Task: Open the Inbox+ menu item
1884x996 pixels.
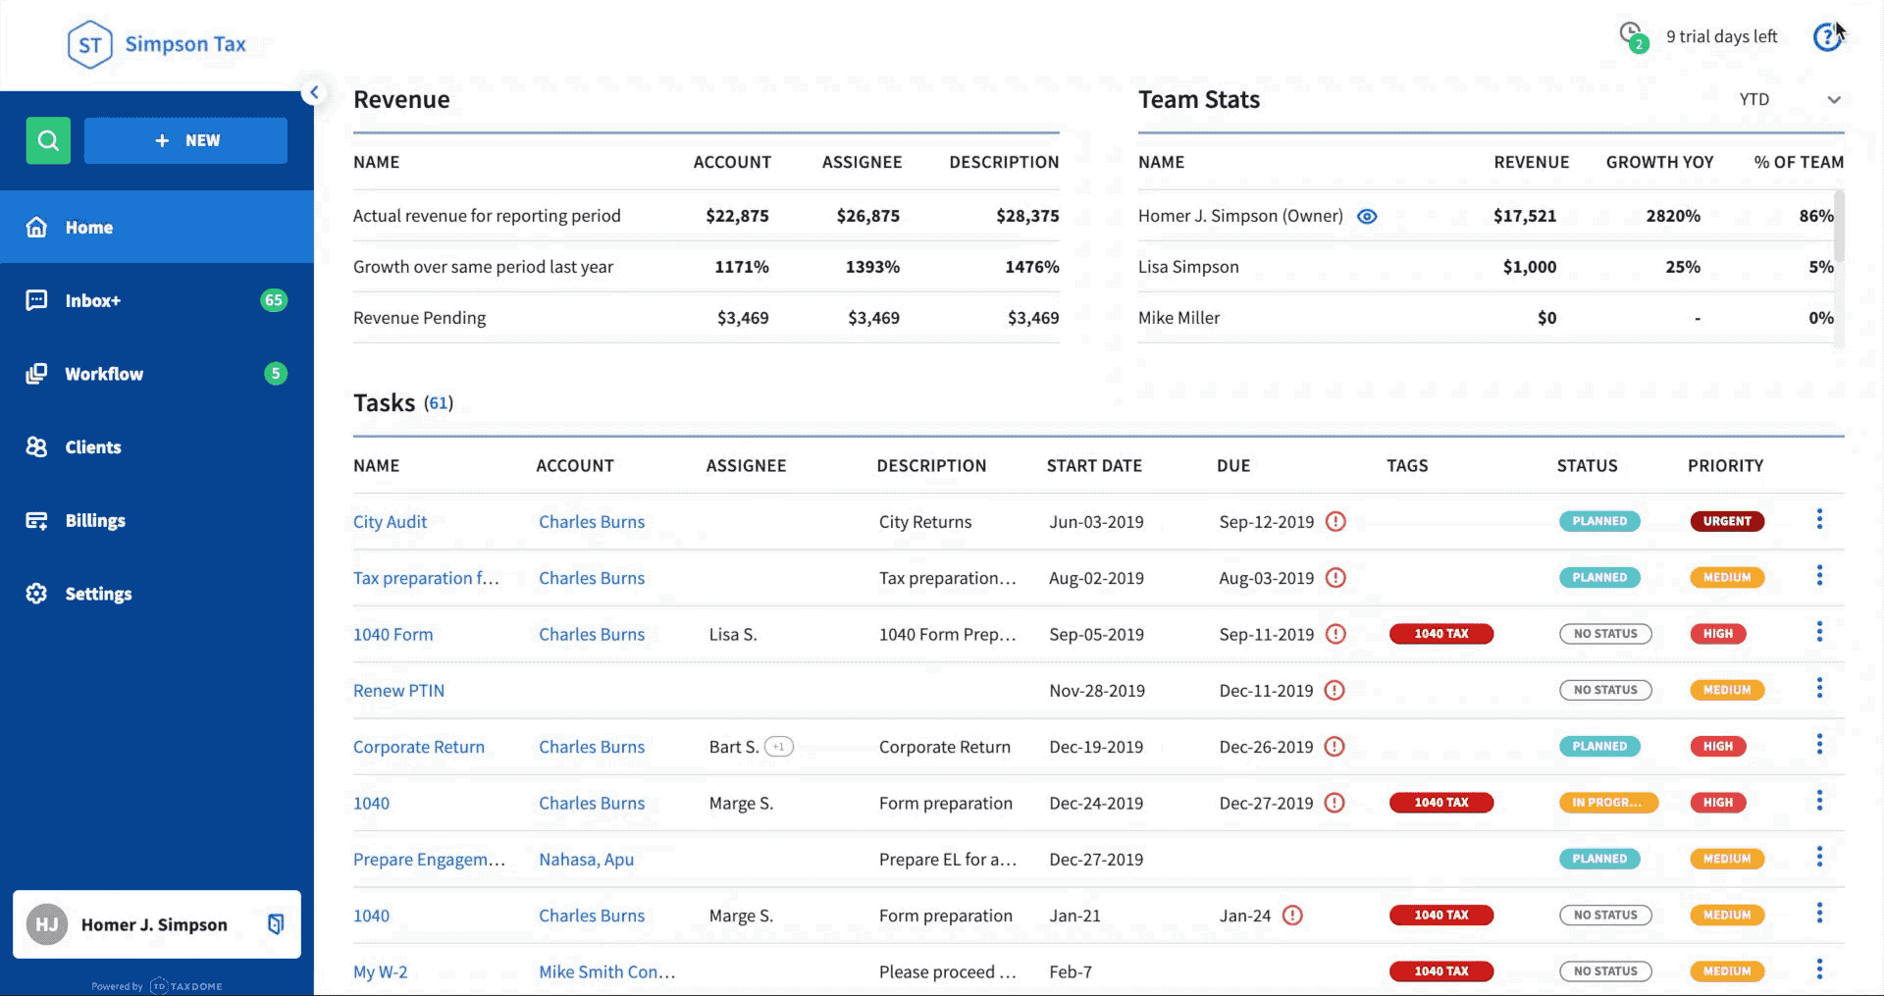Action: (x=157, y=300)
